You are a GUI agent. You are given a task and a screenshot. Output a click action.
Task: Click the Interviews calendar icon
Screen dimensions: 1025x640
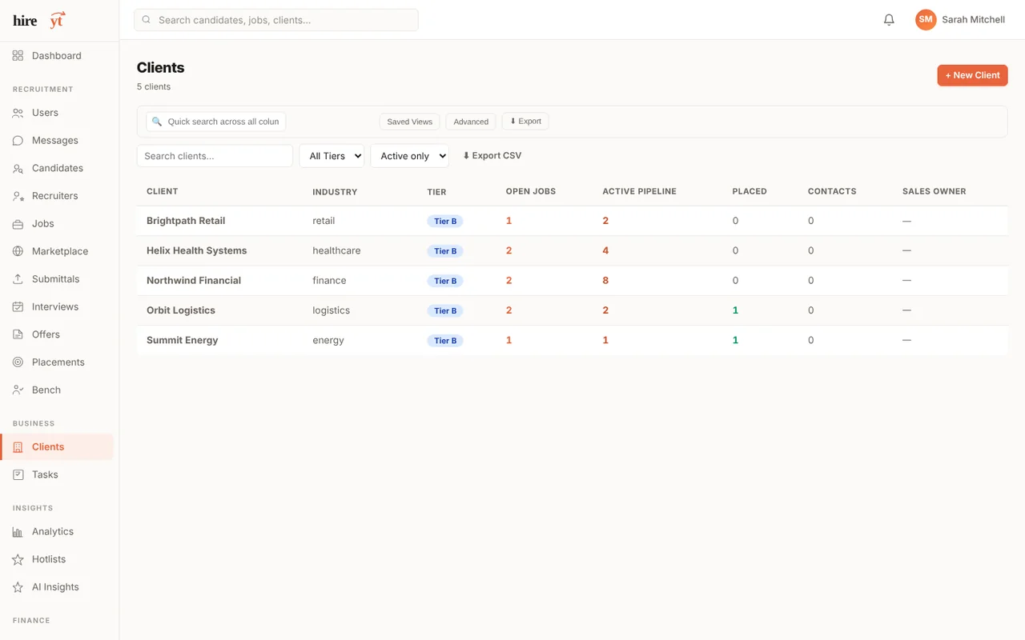coord(18,307)
